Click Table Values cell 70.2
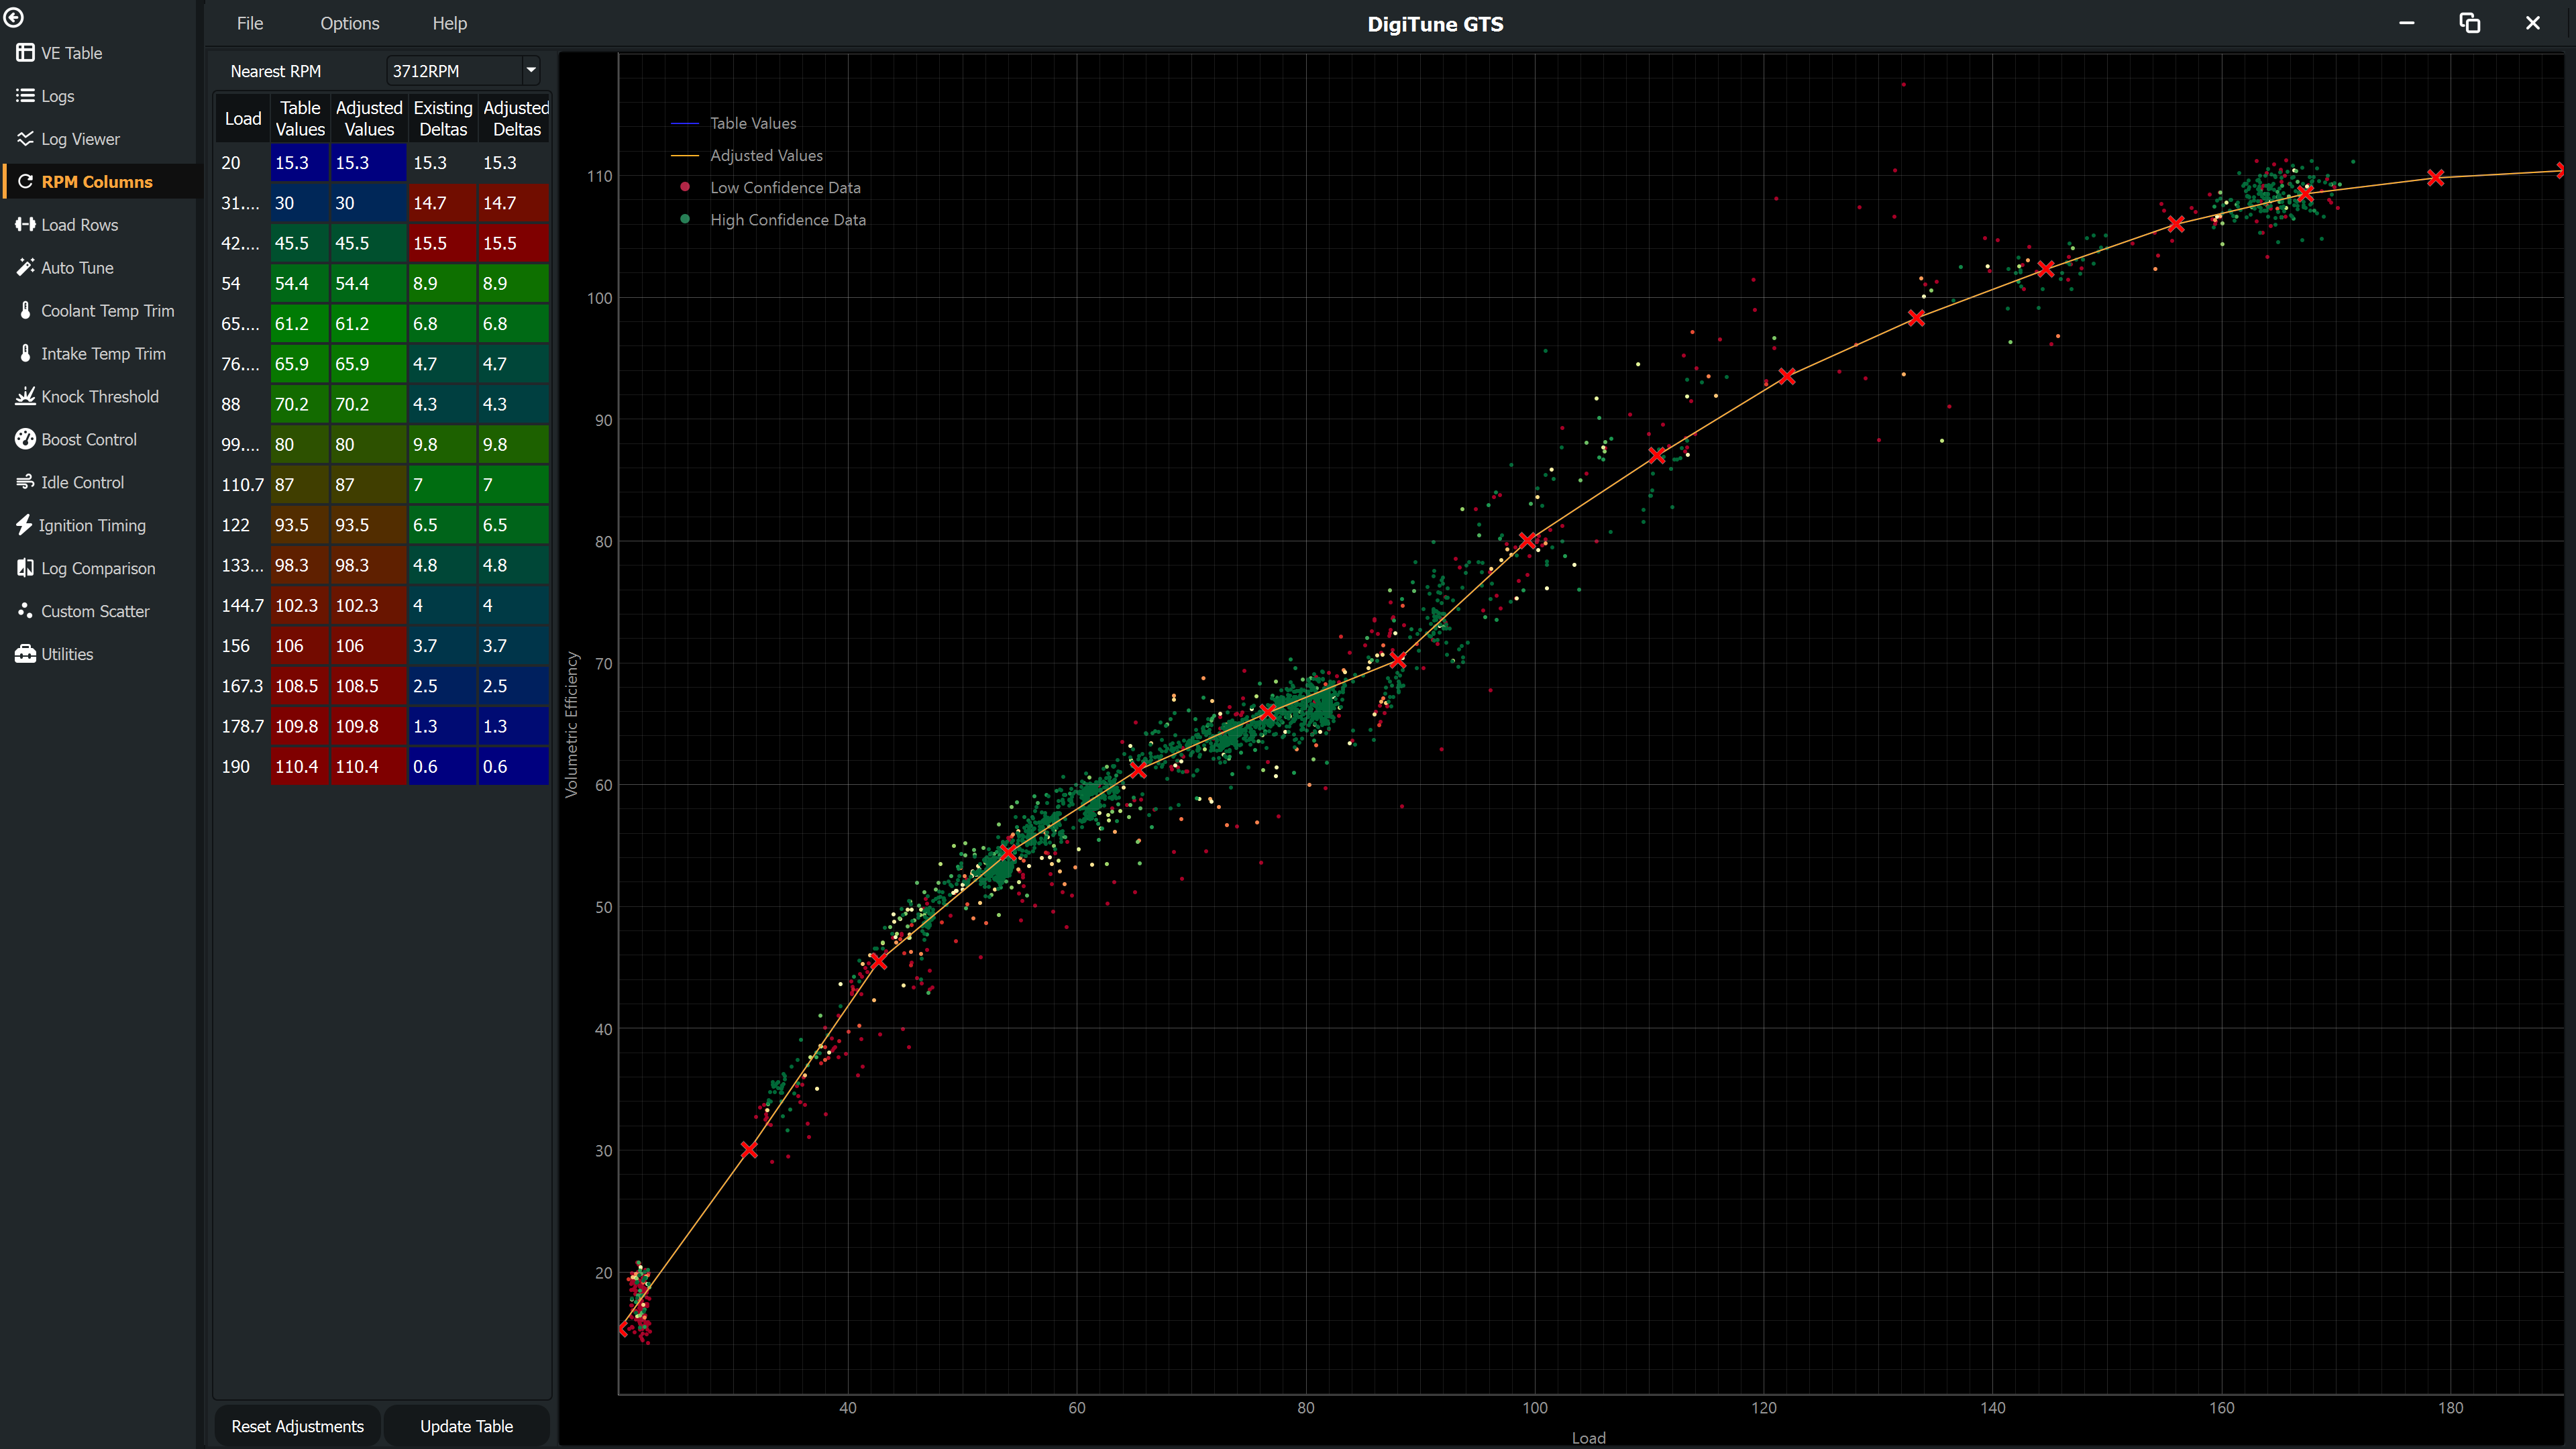2576x1449 pixels. [x=300, y=404]
